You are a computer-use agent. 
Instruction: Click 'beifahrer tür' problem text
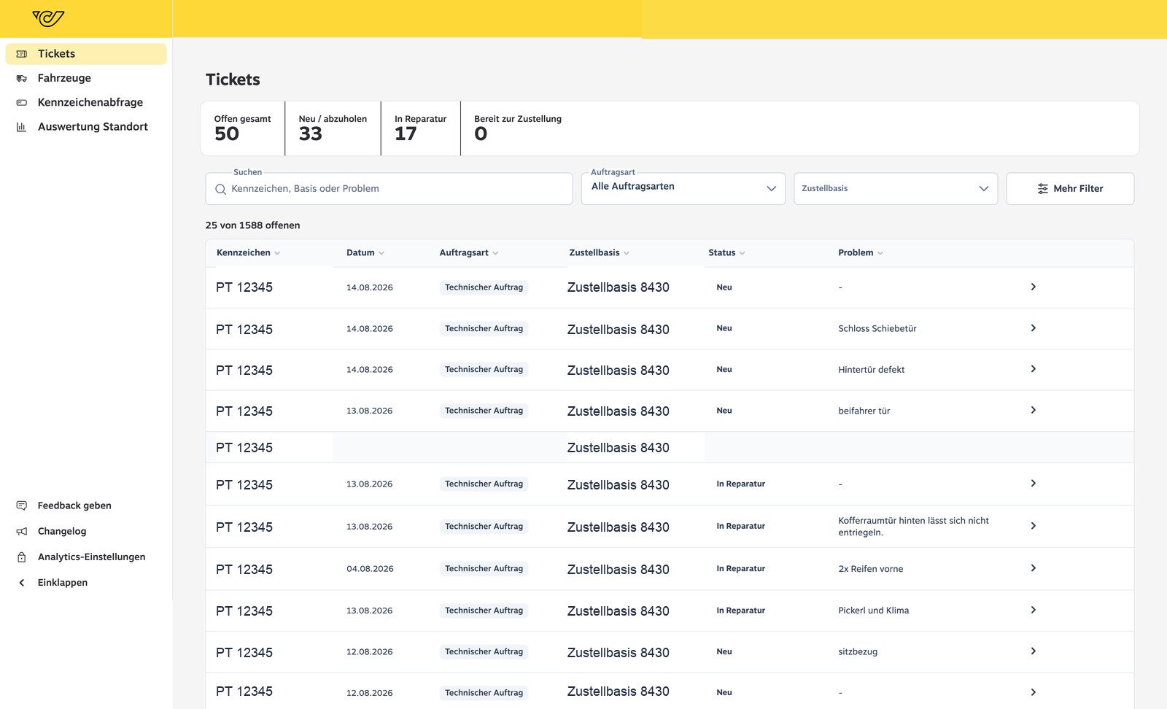864,411
